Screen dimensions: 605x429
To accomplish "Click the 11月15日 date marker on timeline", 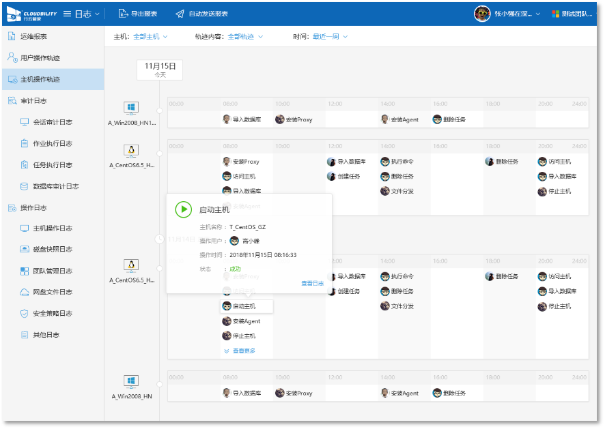I will (x=160, y=69).
